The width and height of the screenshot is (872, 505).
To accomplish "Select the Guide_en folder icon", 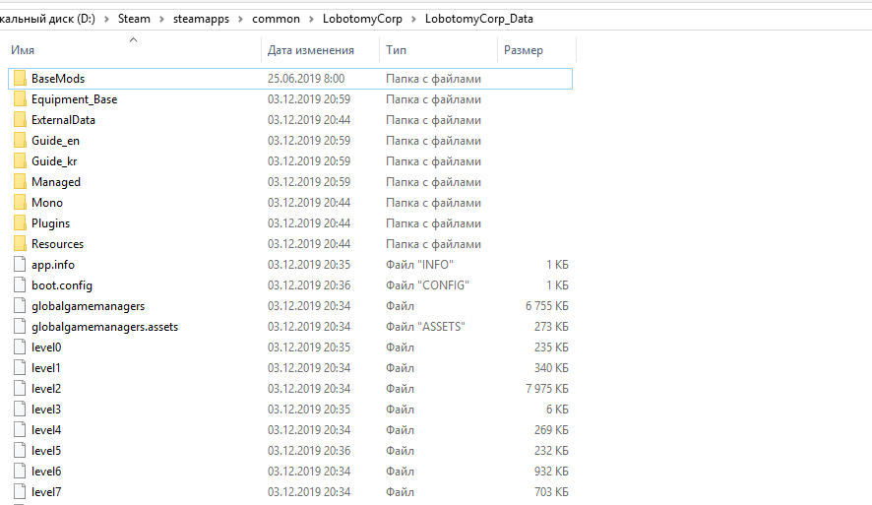I will [20, 140].
